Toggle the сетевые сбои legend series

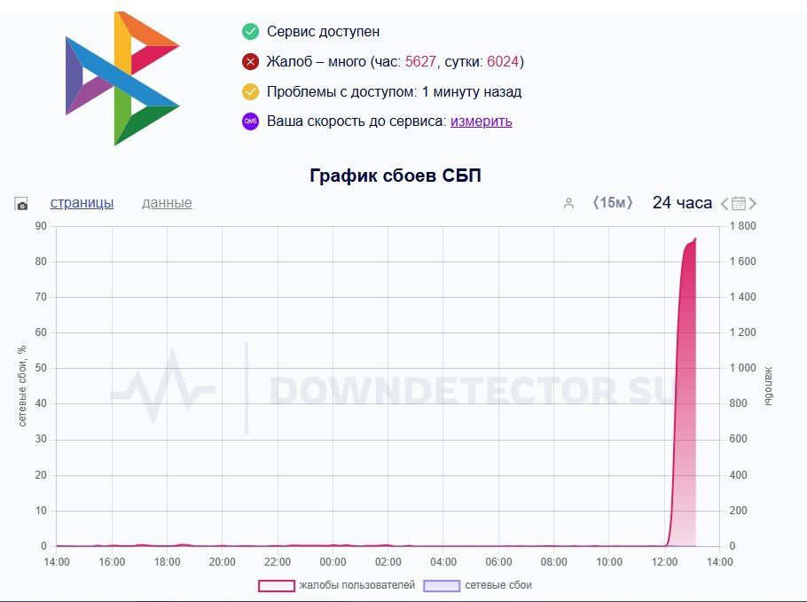pyautogui.click(x=478, y=585)
